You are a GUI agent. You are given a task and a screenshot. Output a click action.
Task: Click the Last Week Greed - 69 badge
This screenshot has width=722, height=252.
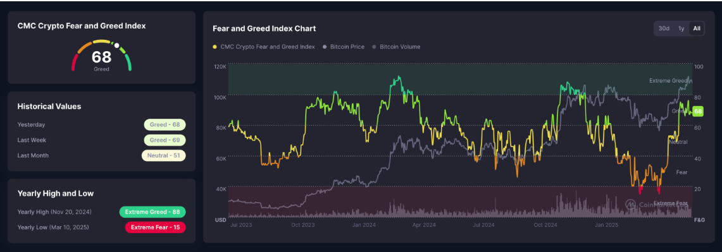[165, 140]
